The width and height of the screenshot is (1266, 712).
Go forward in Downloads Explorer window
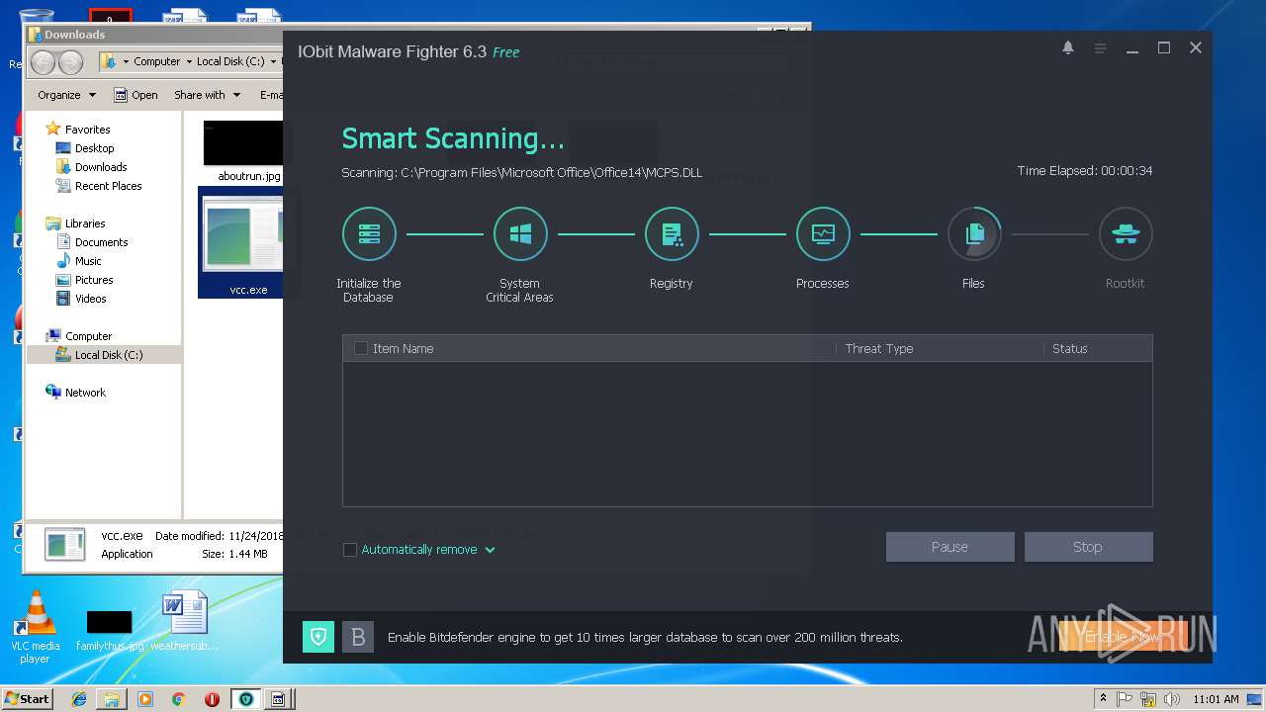pyautogui.click(x=70, y=62)
